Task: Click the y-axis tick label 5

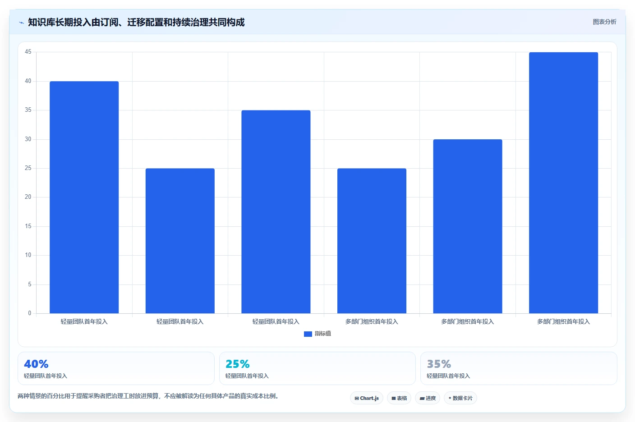Action: pos(30,284)
